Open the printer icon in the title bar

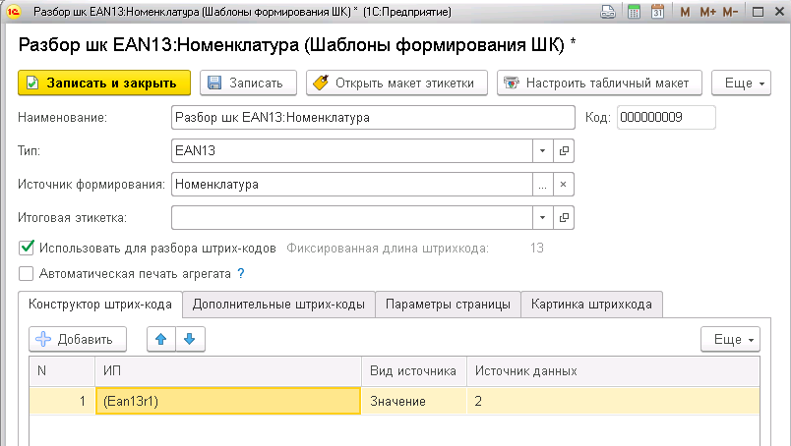[x=608, y=12]
